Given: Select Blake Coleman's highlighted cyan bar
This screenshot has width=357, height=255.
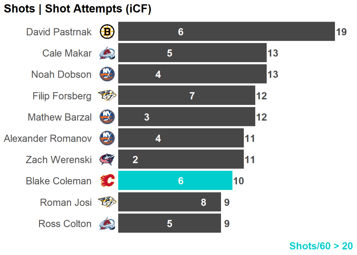Looking at the screenshot, I should [x=175, y=181].
